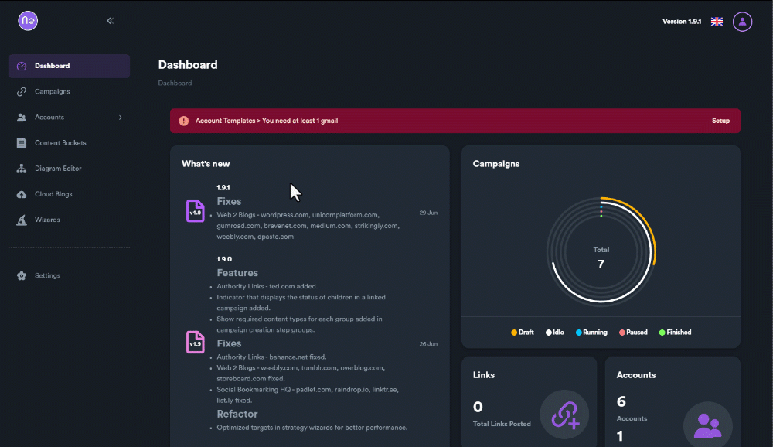Open the user profile avatar icon
773x447 pixels.
(742, 22)
